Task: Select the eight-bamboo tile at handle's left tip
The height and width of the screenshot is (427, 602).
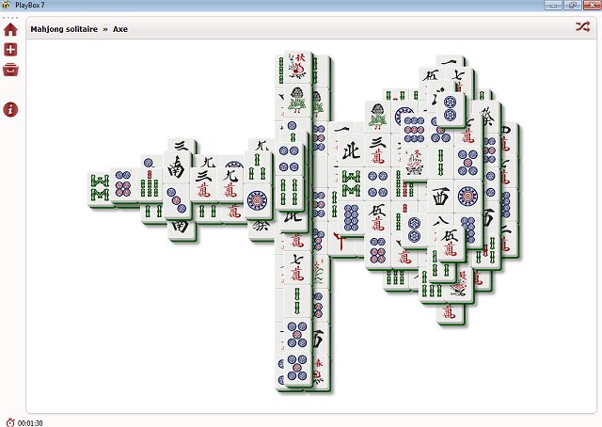Action: point(101,188)
